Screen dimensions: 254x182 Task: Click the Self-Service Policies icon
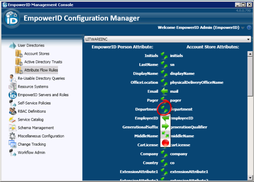(x=12, y=103)
